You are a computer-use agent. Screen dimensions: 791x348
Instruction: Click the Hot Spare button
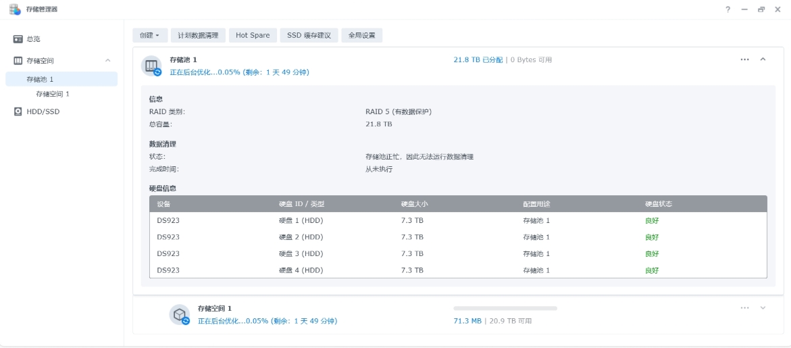[x=253, y=35]
